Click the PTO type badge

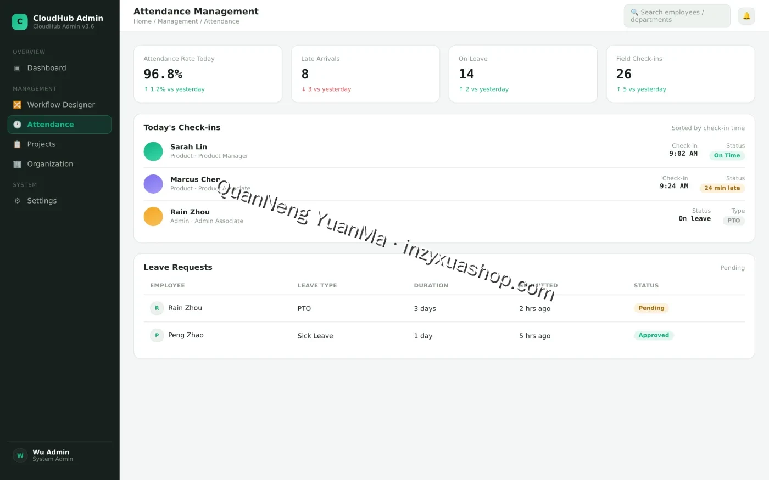pyautogui.click(x=734, y=221)
